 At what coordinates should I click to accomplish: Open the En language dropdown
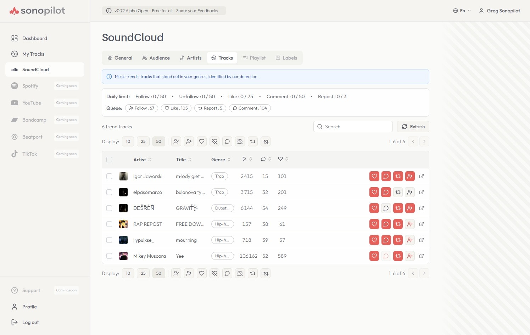pos(462,11)
